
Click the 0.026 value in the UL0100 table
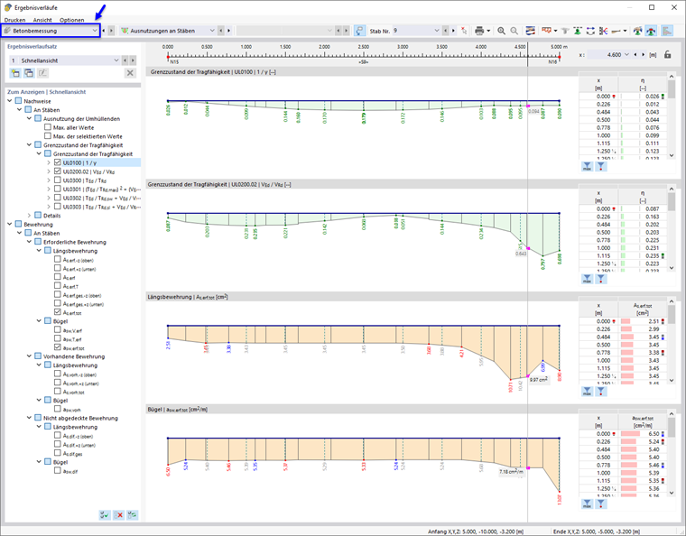click(x=652, y=97)
